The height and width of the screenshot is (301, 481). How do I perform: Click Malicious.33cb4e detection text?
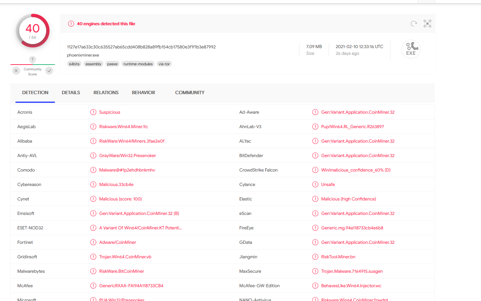(x=116, y=185)
